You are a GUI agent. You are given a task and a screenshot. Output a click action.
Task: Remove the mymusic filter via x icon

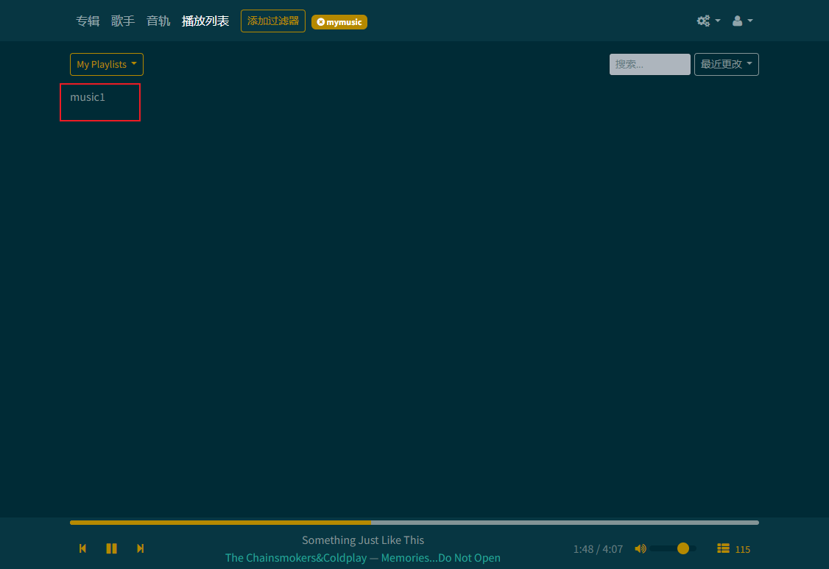321,22
